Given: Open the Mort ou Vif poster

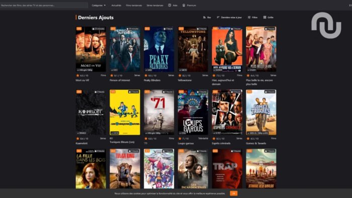Looking at the screenshot, I should pos(91,49).
